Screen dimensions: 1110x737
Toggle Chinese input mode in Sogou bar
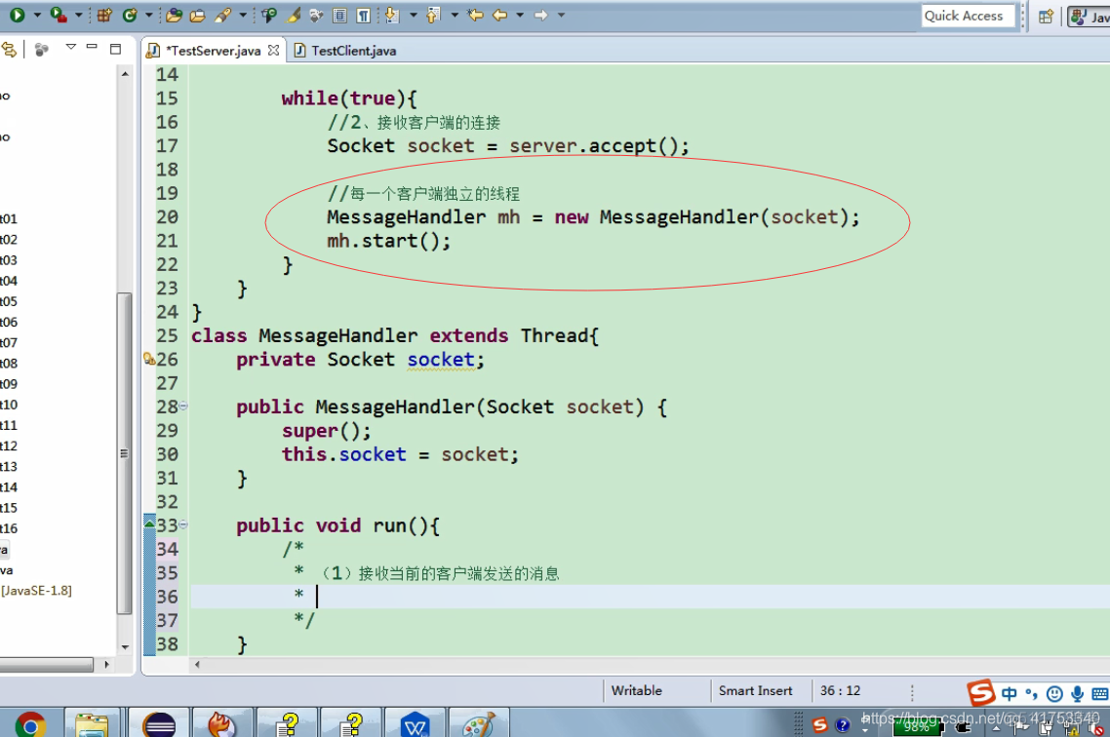[x=1009, y=694]
